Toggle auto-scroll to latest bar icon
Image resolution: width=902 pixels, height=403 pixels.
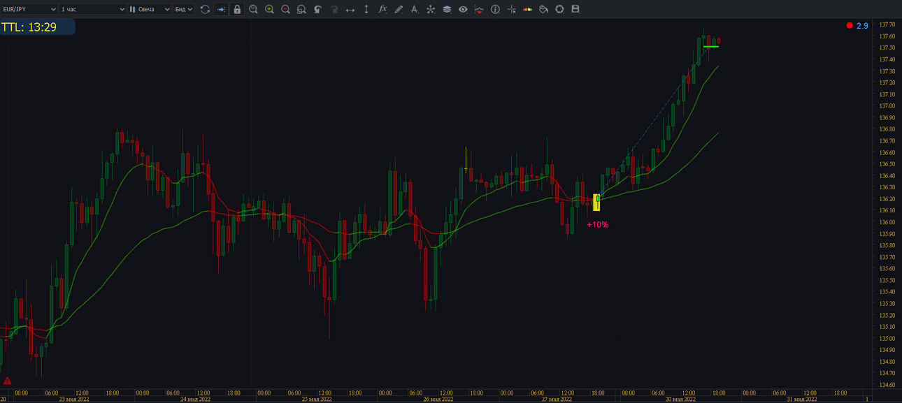pos(221,9)
